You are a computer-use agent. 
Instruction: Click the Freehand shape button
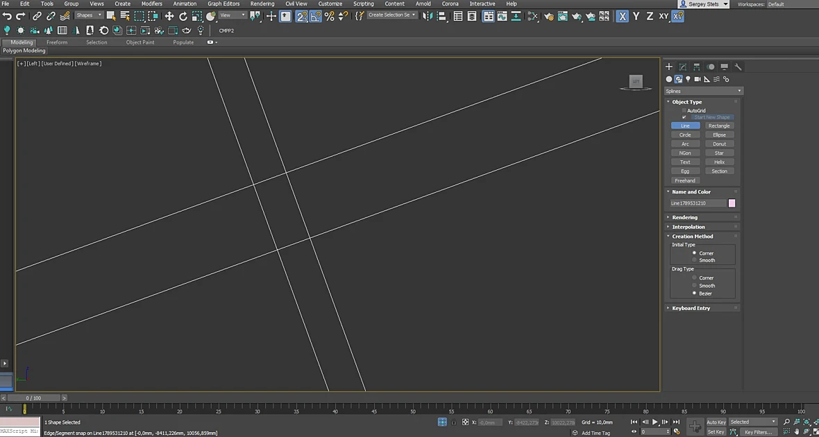click(x=685, y=180)
